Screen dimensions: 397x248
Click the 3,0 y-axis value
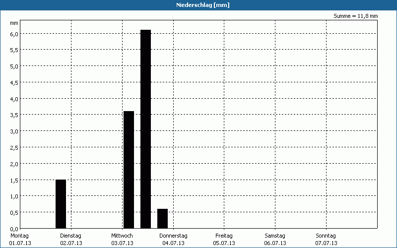pyautogui.click(x=14, y=131)
